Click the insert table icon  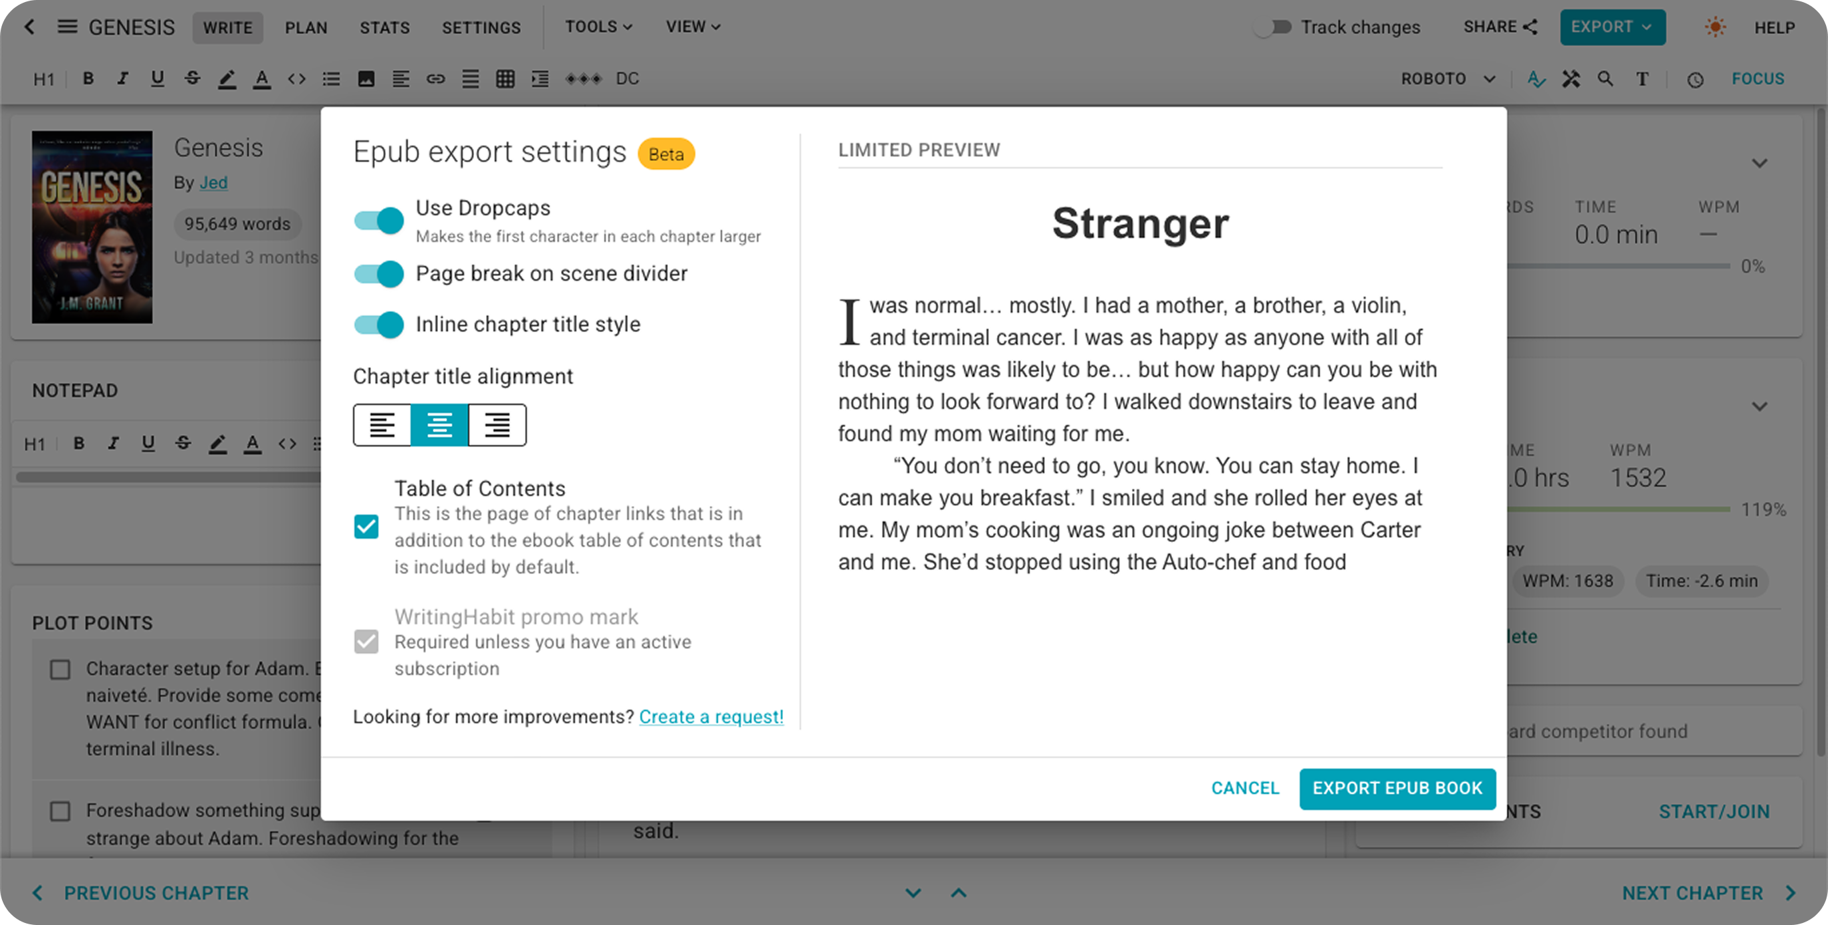coord(505,78)
